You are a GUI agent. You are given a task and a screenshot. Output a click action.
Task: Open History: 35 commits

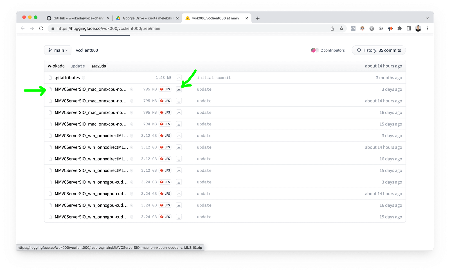pos(379,50)
